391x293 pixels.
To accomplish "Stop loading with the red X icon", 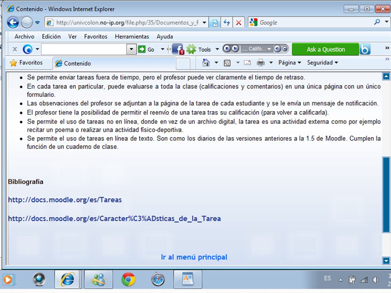I will coord(239,23).
